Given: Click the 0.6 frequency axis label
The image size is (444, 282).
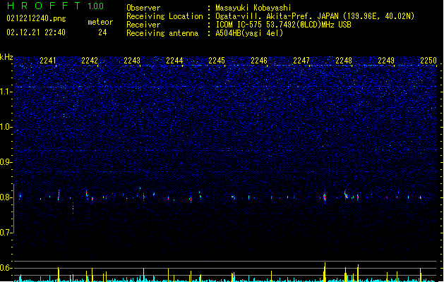Looking at the screenshot, I should coord(6,268).
